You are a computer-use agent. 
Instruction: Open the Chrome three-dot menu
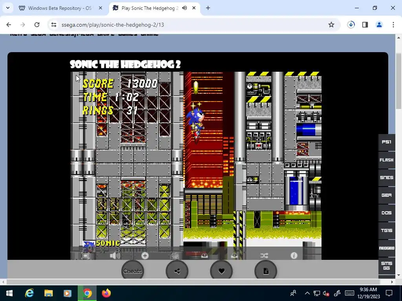[393, 25]
